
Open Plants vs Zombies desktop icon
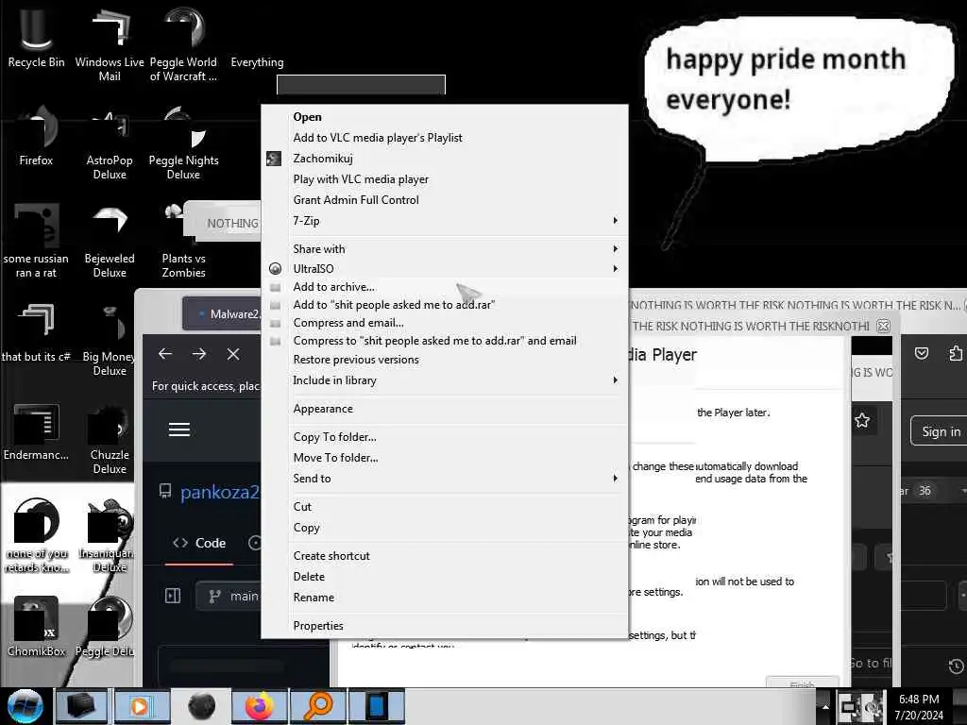pyautogui.click(x=183, y=241)
